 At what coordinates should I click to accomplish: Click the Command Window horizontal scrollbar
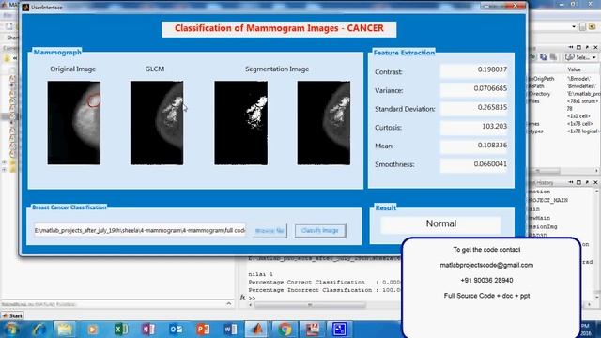point(310,305)
